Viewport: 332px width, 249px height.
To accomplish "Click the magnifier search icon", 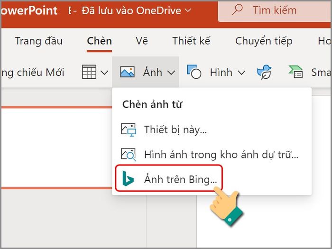I will (x=237, y=10).
